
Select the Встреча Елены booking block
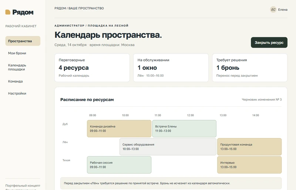(x=184, y=129)
